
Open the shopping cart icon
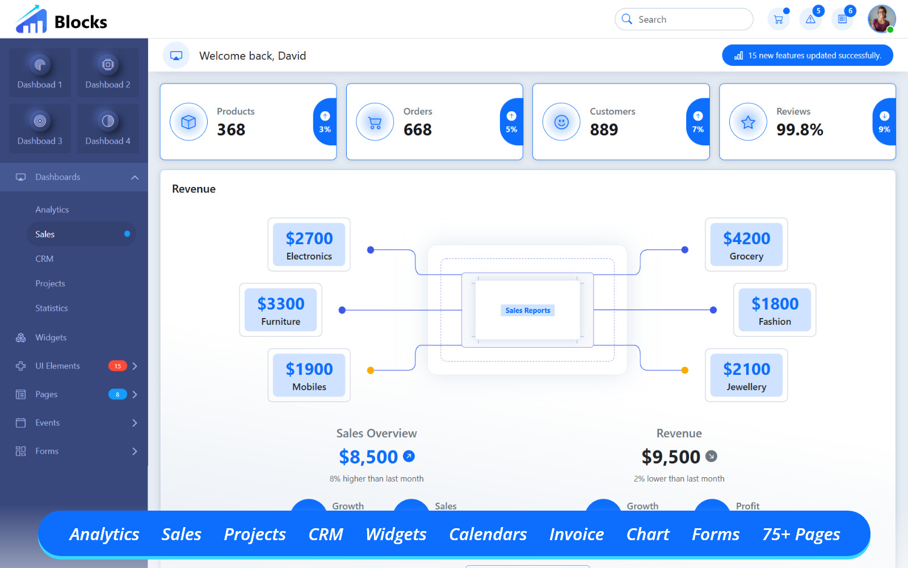[778, 19]
